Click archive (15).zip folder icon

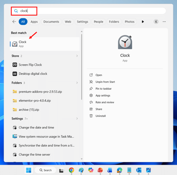point(15,110)
